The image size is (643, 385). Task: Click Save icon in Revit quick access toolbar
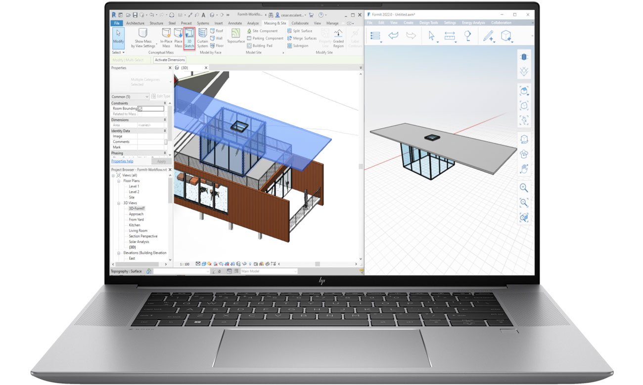pos(135,15)
